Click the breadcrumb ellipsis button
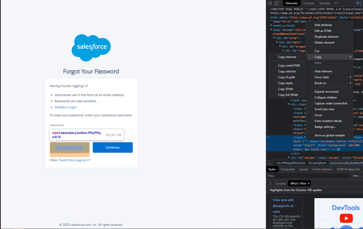363x229 pixels. [270, 163]
